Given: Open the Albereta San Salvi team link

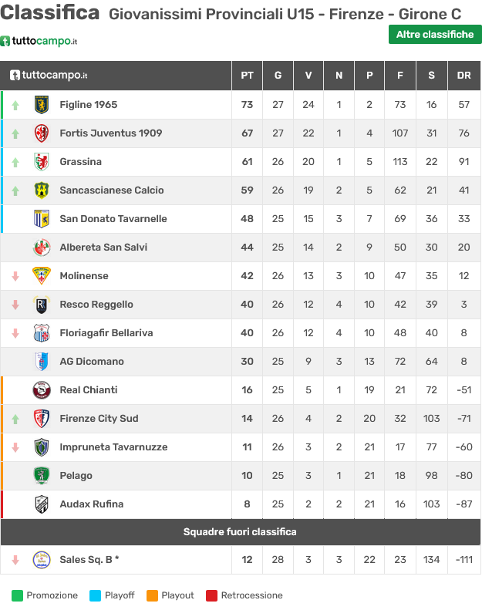Looking at the screenshot, I should point(103,248).
